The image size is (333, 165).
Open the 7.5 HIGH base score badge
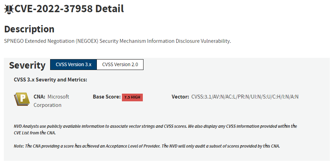(132, 97)
